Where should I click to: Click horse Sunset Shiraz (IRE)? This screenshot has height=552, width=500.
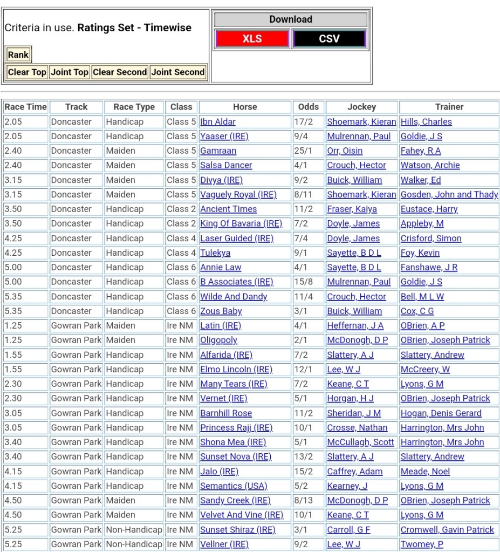click(238, 530)
